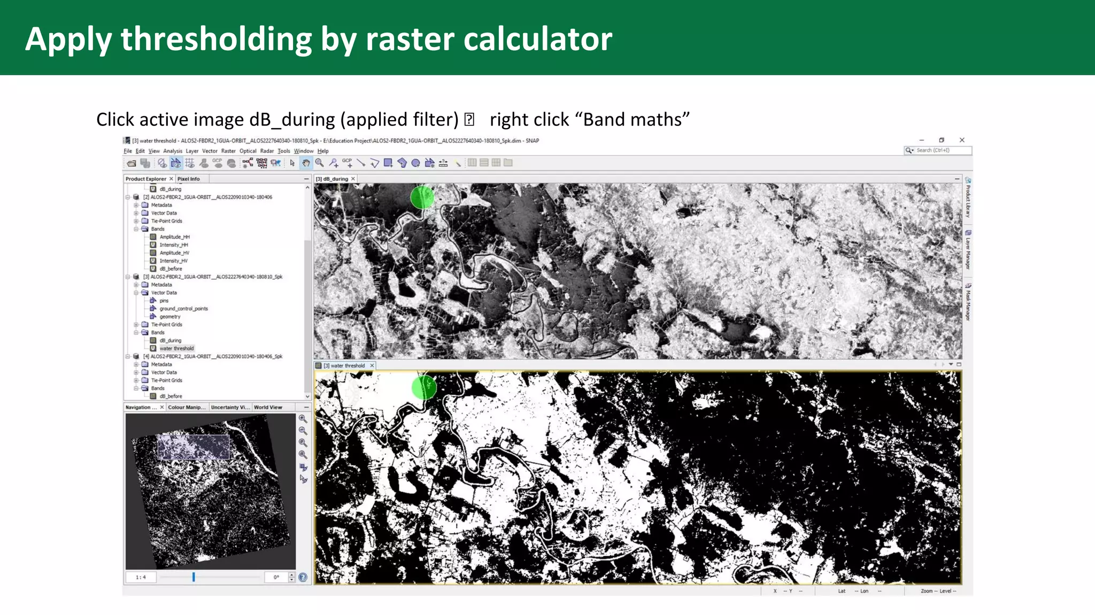Open Navigation panel help icon

pyautogui.click(x=303, y=577)
